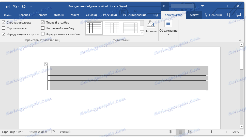Switch to the Главная tab
The height and width of the screenshot is (137, 246).
(x=24, y=15)
